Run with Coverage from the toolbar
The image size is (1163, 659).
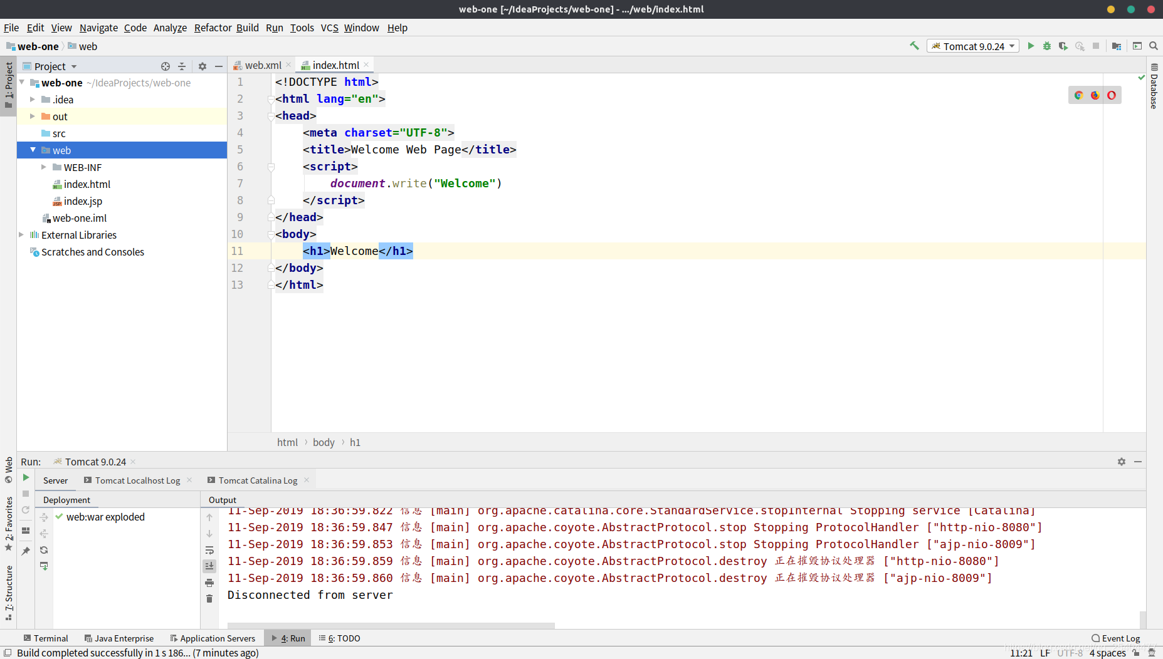(x=1063, y=46)
